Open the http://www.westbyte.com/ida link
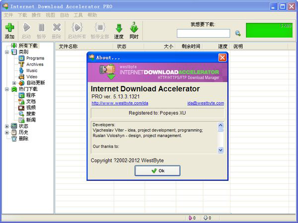This screenshot has width=298, height=223. 120,103
